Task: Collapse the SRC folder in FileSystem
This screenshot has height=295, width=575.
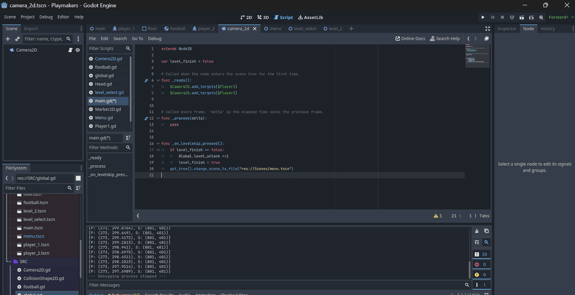Action: point(9,261)
